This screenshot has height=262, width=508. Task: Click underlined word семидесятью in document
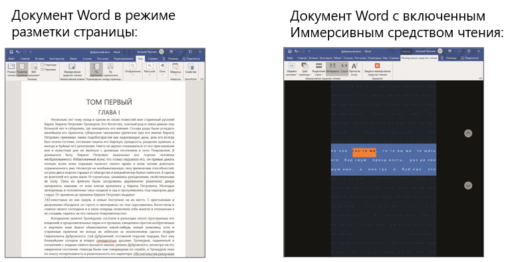tap(106, 241)
